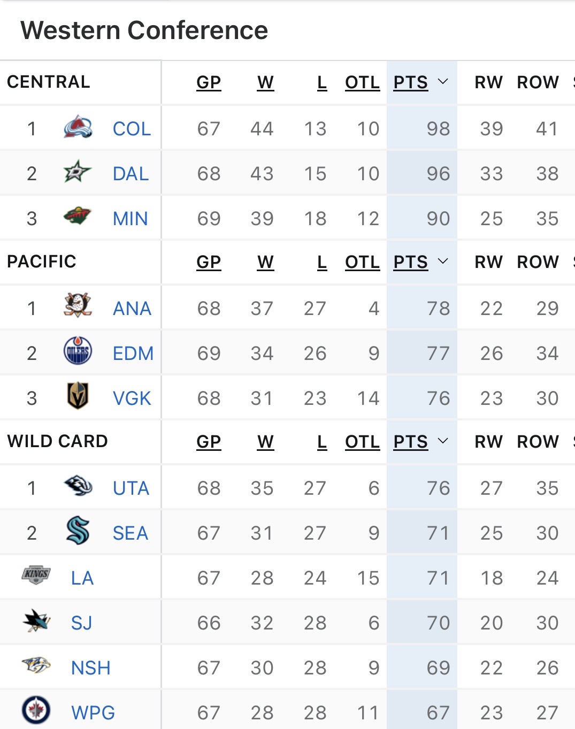
Task: Click the NSH team name link
Action: pyautogui.click(x=91, y=668)
